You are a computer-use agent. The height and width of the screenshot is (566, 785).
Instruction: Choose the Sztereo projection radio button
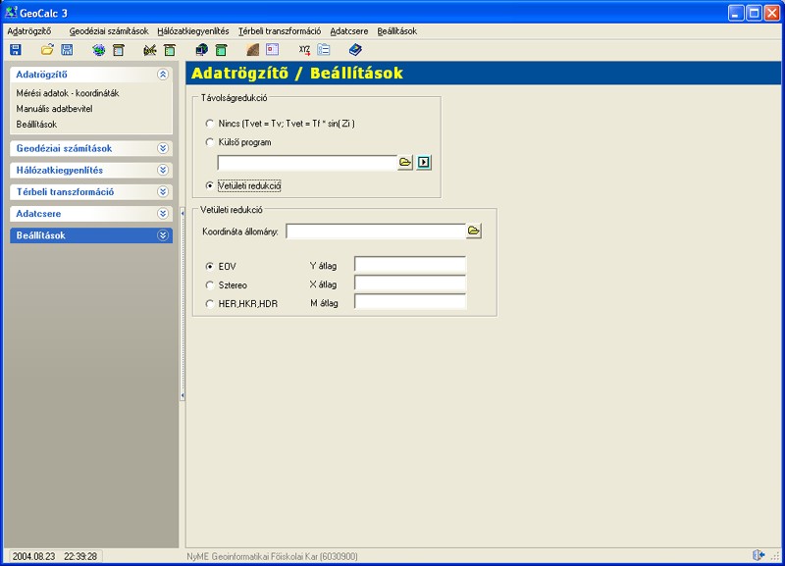pyautogui.click(x=210, y=285)
